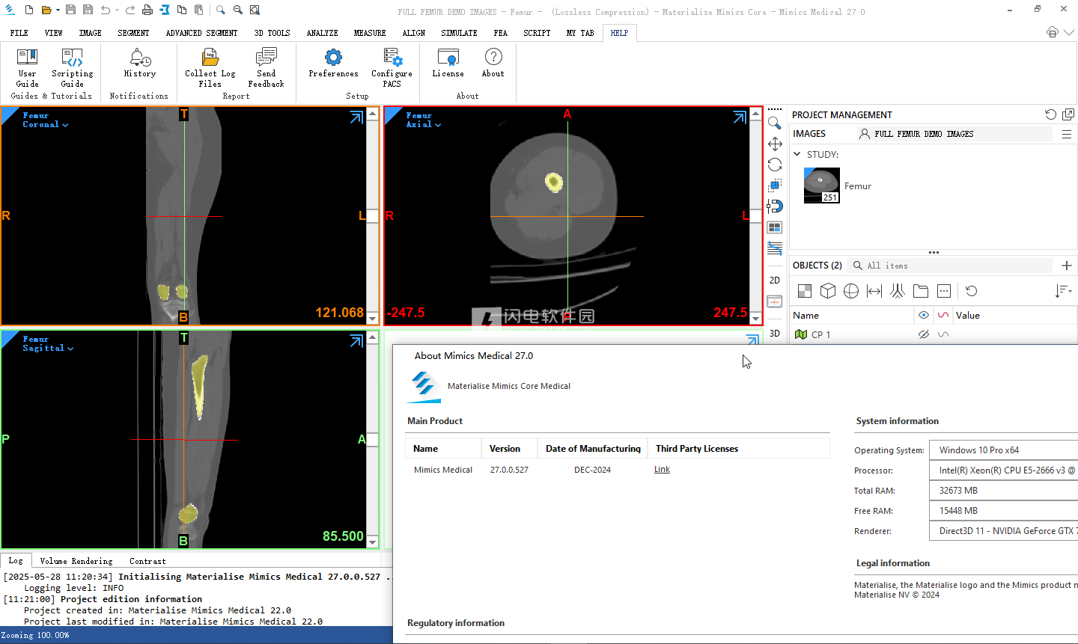Click Redo arrow in quick access toolbar

[130, 10]
